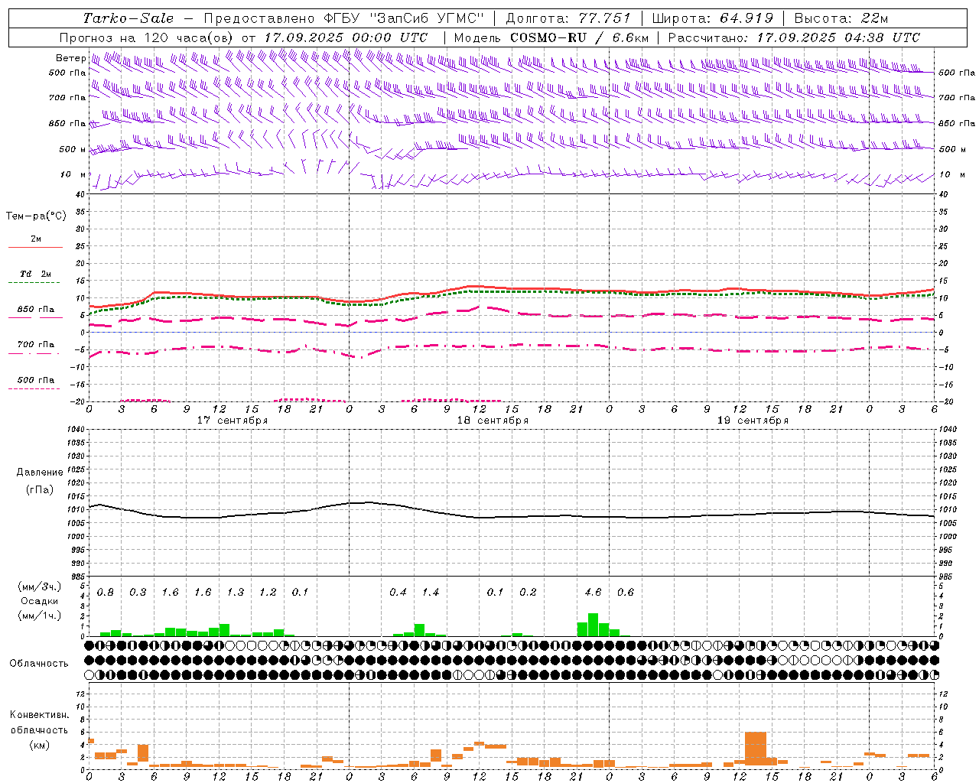Click the tallest orange convective cloud bar
Viewport: 979px width, 783px height.
(x=756, y=749)
